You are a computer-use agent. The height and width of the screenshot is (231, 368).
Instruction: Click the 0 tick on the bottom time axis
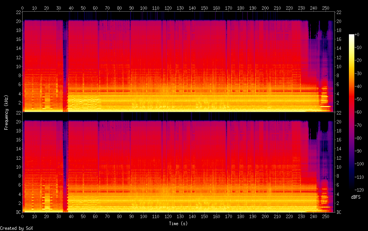coord(22,217)
